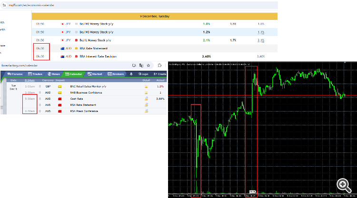Open detail folder for RBA Press Conference
Screen dimensions: 357x198
[x=146, y=111]
